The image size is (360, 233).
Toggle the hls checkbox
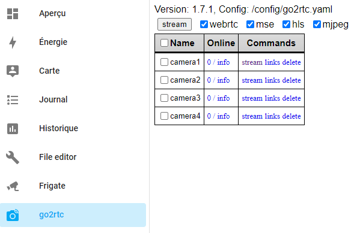pyautogui.click(x=286, y=25)
